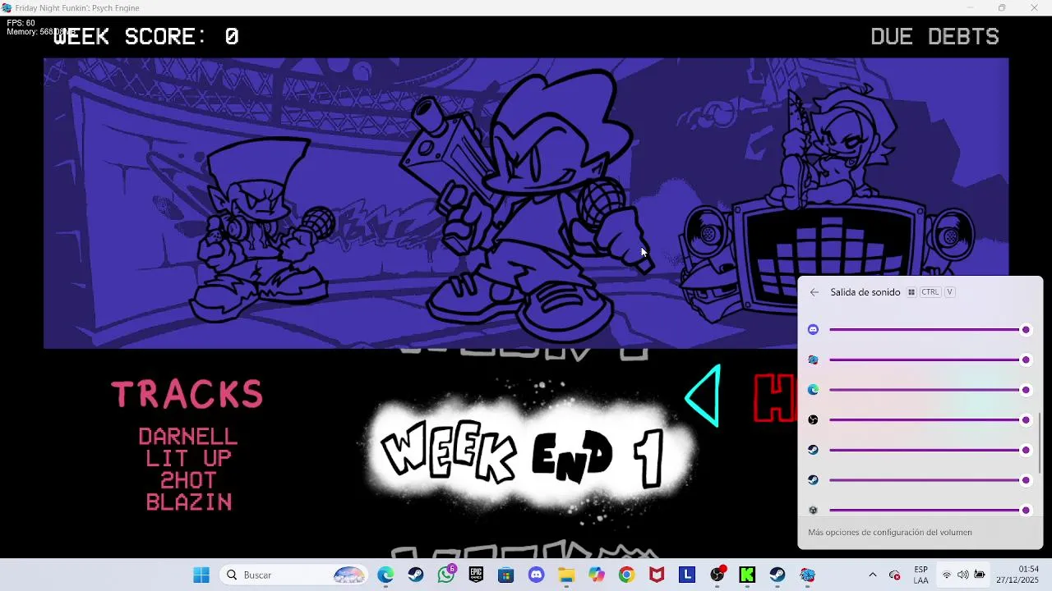Open File Explorer from the taskbar
This screenshot has height=591, width=1052.
pos(566,575)
